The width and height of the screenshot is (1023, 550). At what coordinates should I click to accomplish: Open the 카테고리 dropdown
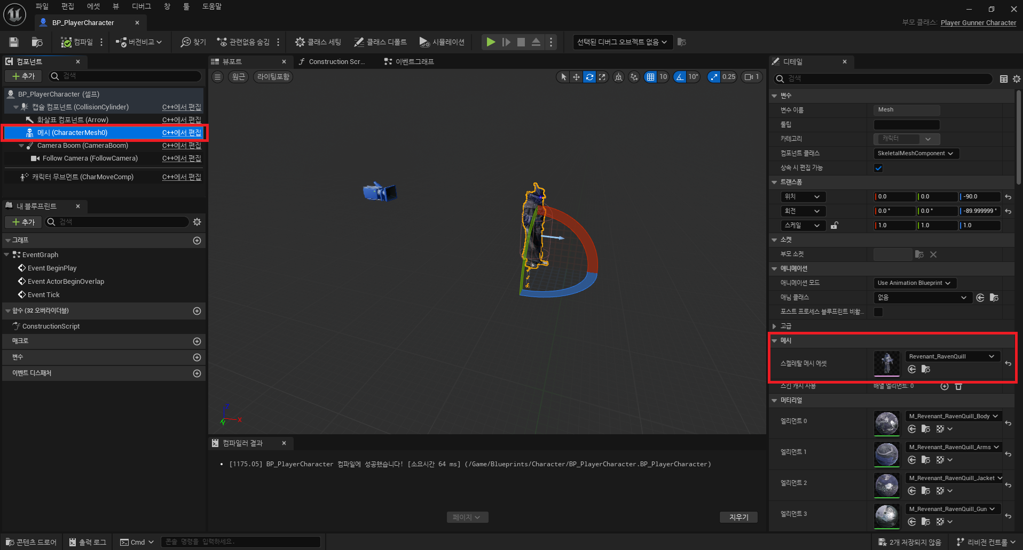(x=907, y=139)
